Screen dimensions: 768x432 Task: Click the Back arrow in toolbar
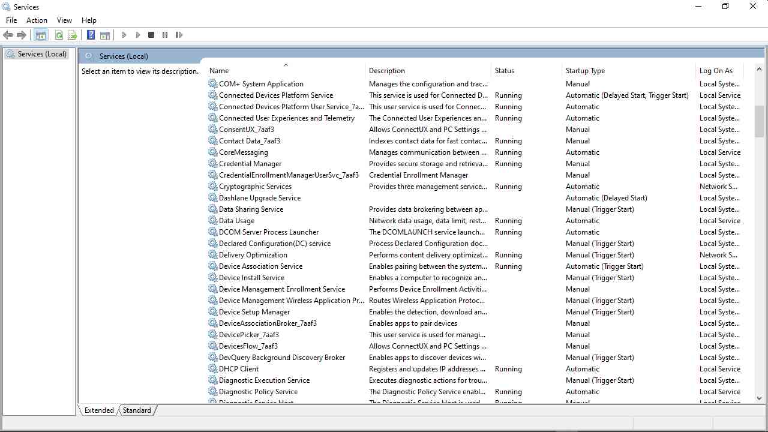pyautogui.click(x=8, y=35)
